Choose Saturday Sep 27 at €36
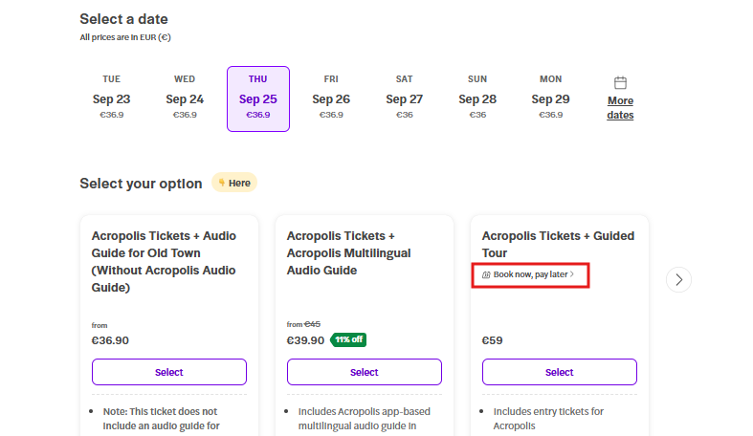Screen dimensions: 753x436 tap(404, 98)
